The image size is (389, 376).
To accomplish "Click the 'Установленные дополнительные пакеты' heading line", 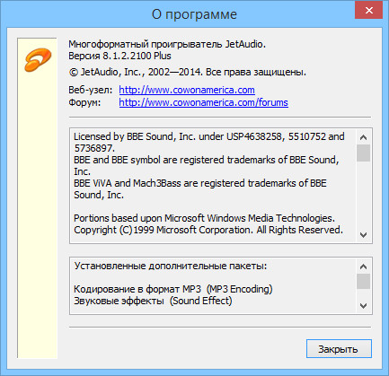I will [x=171, y=266].
